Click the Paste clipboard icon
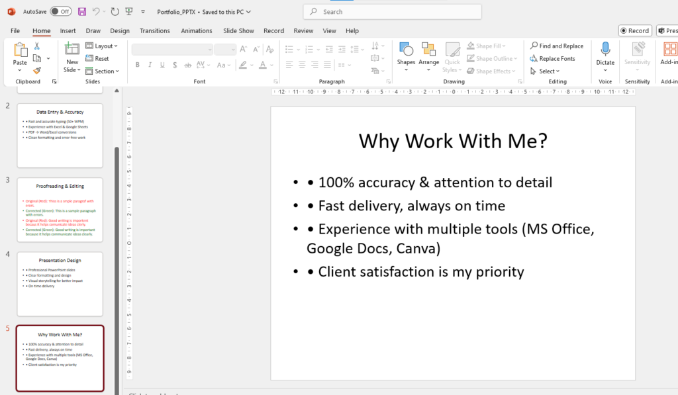678x395 pixels. click(20, 50)
